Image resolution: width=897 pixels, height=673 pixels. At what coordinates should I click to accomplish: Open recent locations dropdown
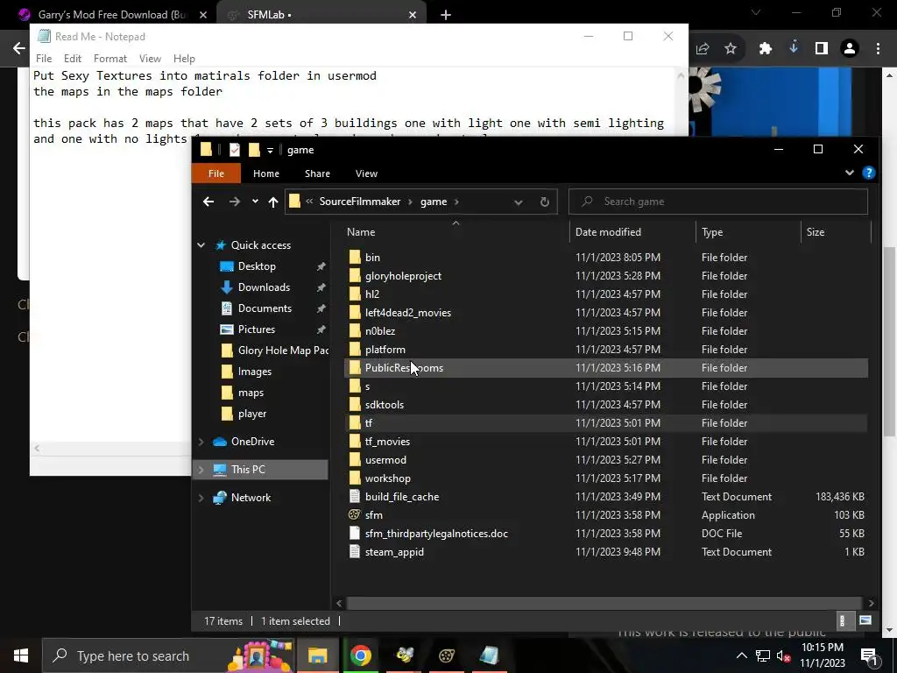255,202
